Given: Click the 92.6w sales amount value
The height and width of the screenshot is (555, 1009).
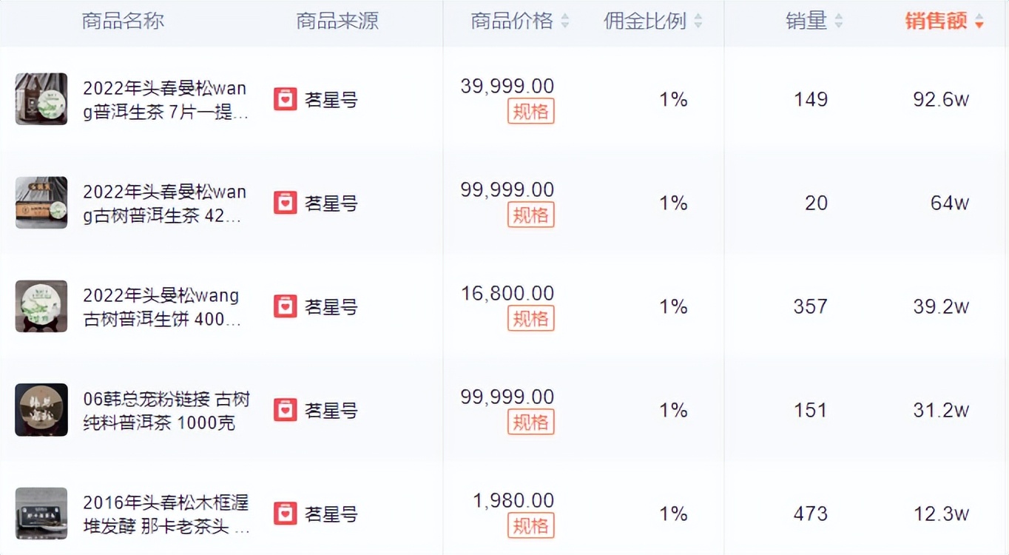Looking at the screenshot, I should (940, 99).
